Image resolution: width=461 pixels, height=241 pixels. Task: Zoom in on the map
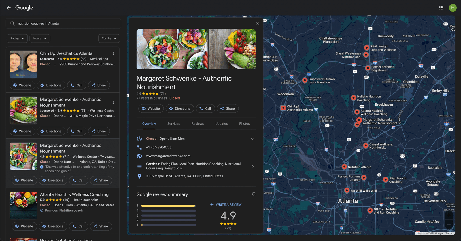[x=449, y=215]
